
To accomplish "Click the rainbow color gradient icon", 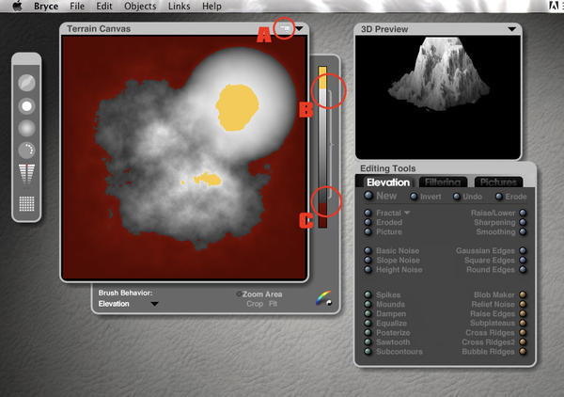I will [x=323, y=298].
